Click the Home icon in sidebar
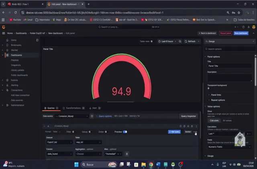Image resolution: width=257 pixels, height=169 pixels. [x=7, y=40]
